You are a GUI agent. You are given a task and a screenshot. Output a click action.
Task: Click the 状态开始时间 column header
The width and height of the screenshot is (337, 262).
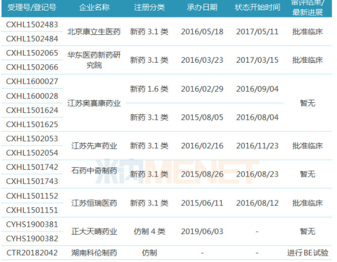(257, 7)
